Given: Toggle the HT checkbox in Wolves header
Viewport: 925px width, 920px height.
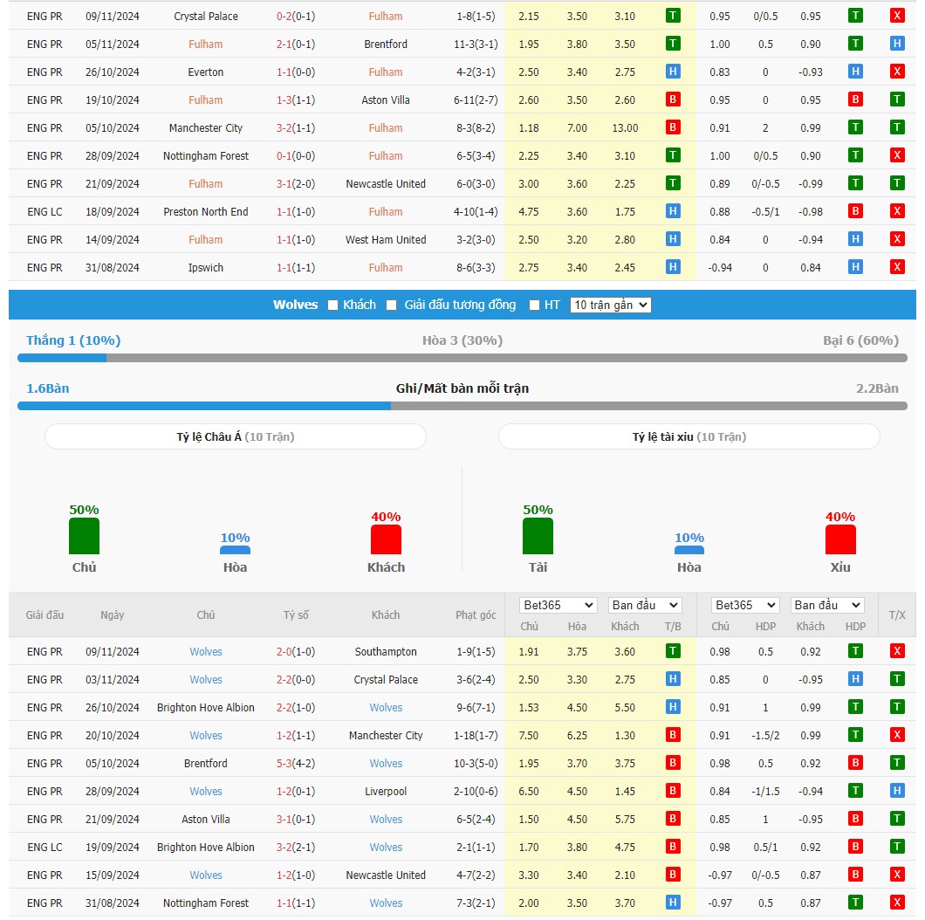Looking at the screenshot, I should click(534, 306).
